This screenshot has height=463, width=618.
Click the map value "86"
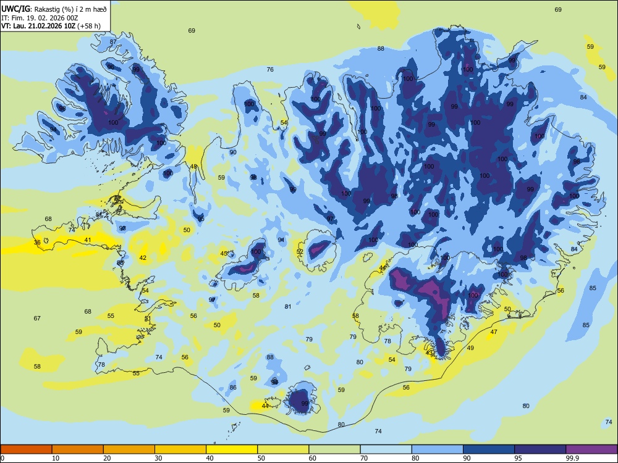pyautogui.click(x=233, y=388)
